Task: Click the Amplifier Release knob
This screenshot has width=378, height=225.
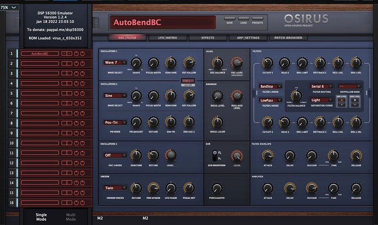Action: 356,188
